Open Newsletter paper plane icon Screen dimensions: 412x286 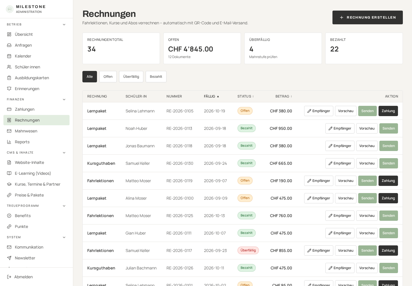pyautogui.click(x=9, y=258)
